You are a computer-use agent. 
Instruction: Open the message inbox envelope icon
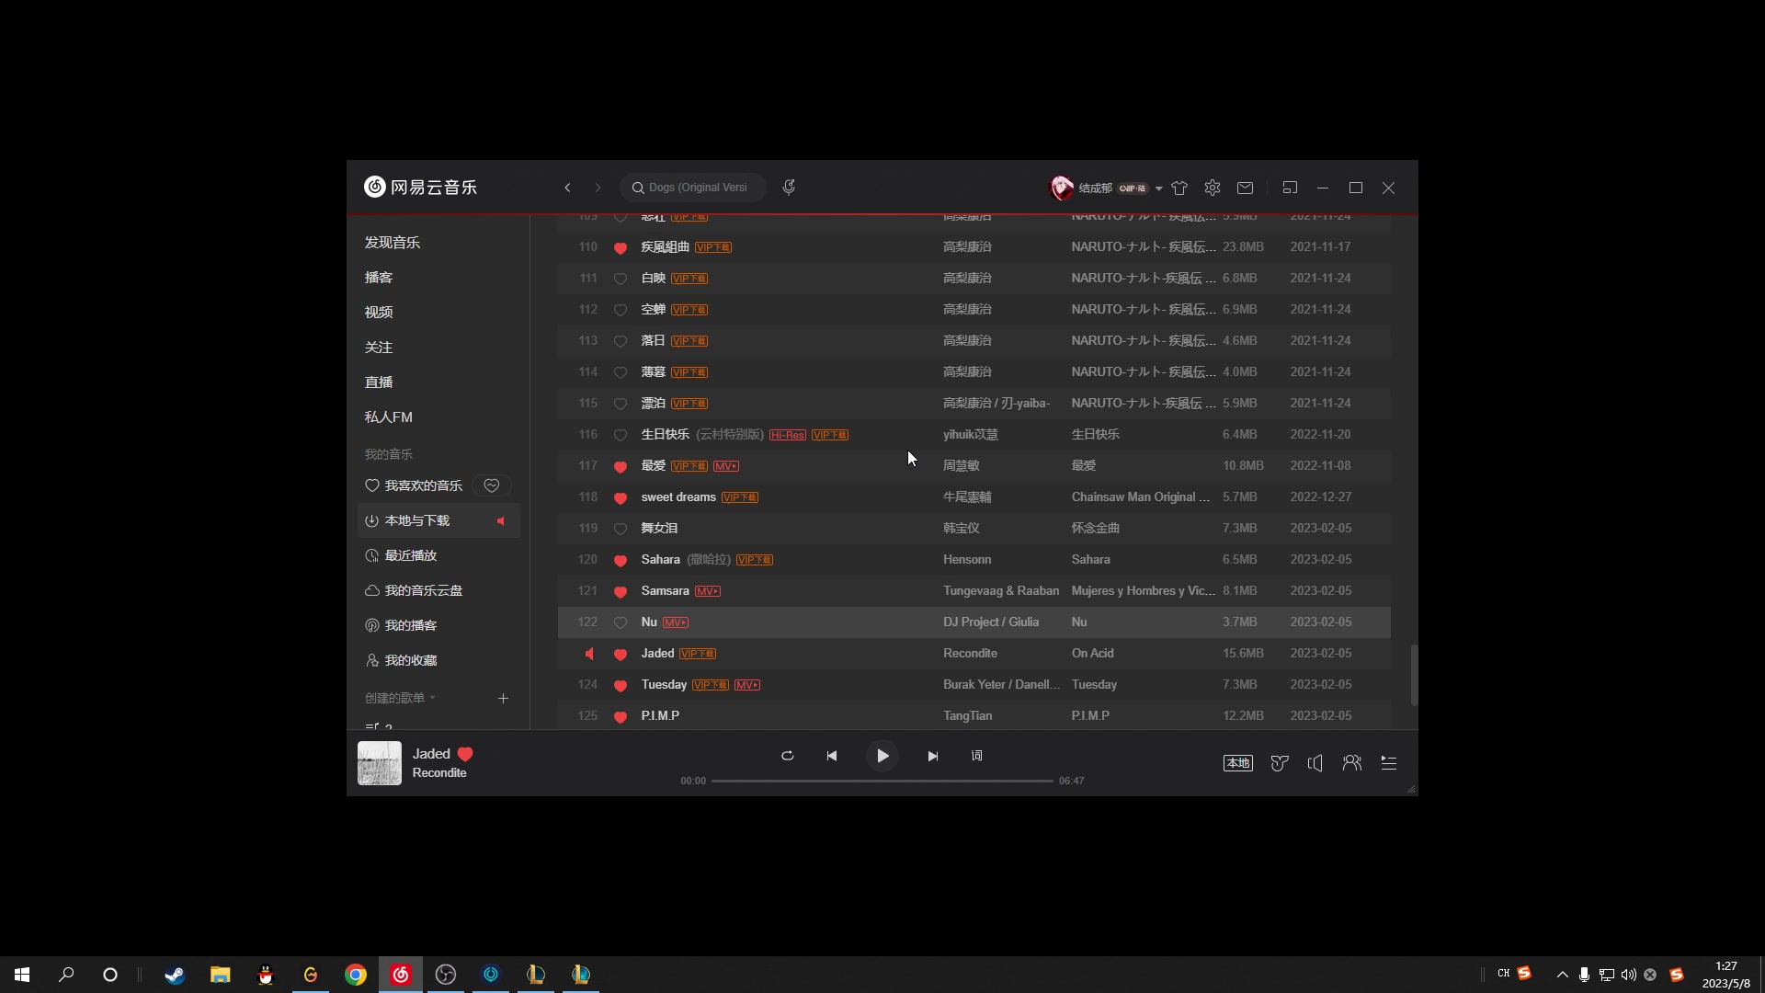tap(1246, 188)
